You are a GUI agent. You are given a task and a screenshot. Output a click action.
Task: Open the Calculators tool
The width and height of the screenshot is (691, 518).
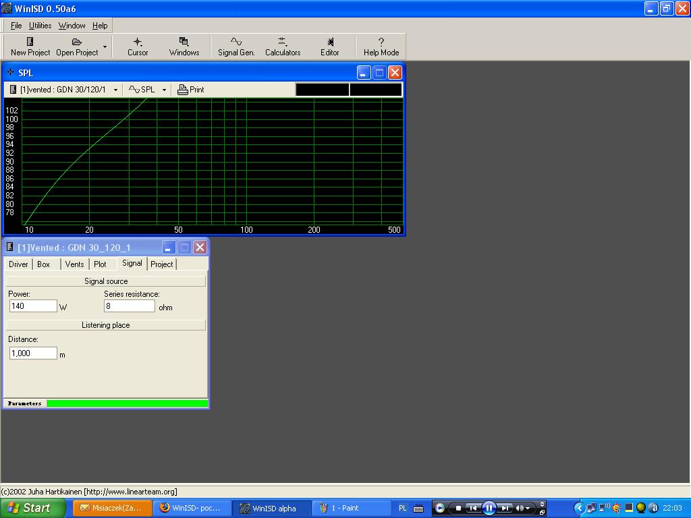(282, 42)
